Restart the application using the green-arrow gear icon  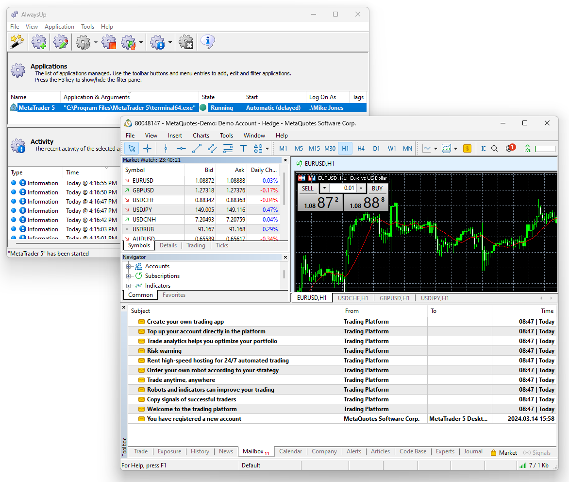(x=129, y=42)
